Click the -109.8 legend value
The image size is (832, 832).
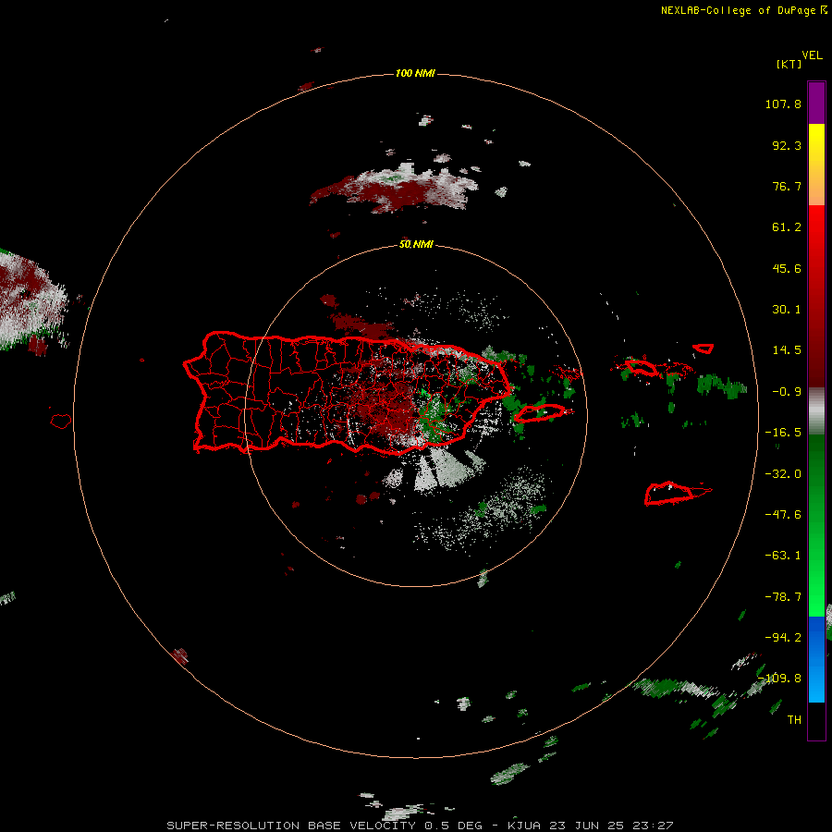[780, 679]
